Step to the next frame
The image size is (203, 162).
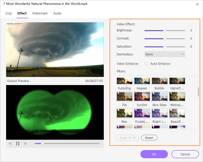25,144
